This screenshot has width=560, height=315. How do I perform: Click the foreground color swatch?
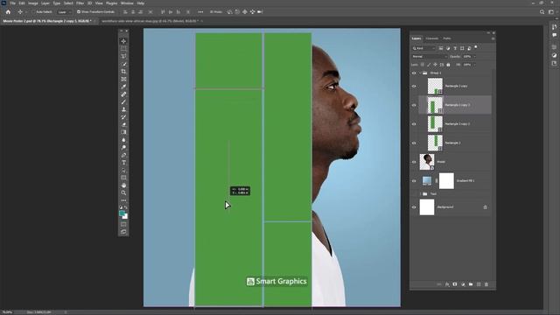(122, 213)
